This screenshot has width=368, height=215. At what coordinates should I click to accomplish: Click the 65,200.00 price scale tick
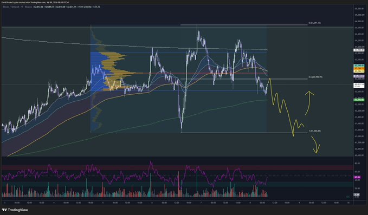(359, 9)
